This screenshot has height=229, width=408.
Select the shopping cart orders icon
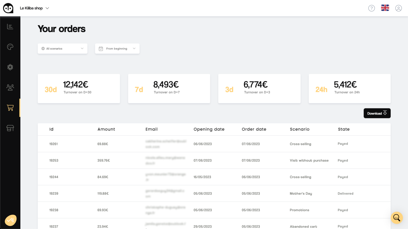click(10, 108)
